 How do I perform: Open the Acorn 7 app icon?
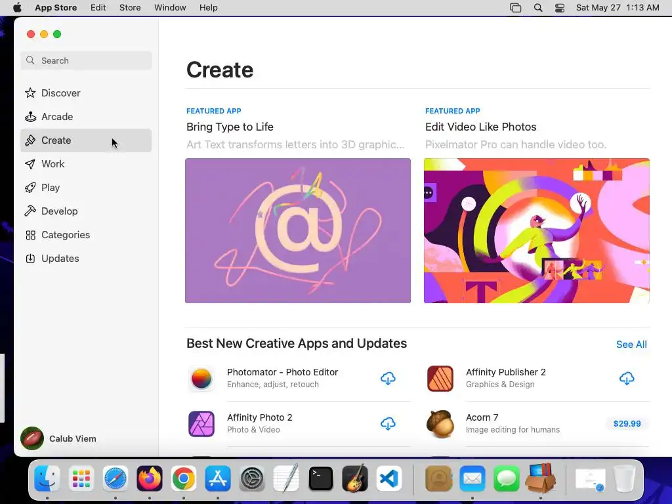(440, 423)
